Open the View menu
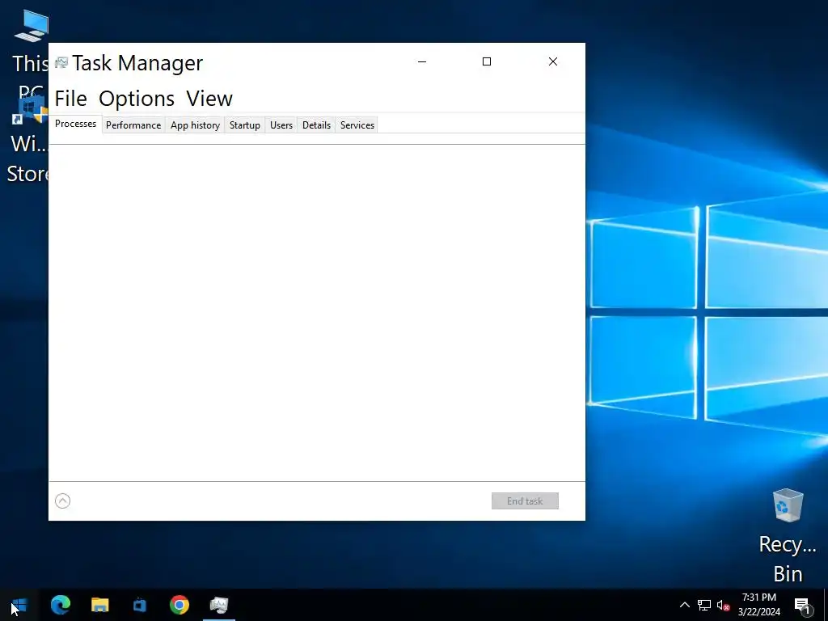This screenshot has height=621, width=828. [209, 99]
